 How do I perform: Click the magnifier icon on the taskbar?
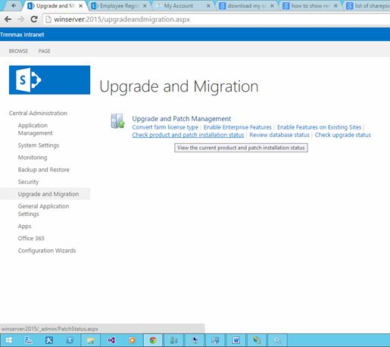click(x=277, y=340)
